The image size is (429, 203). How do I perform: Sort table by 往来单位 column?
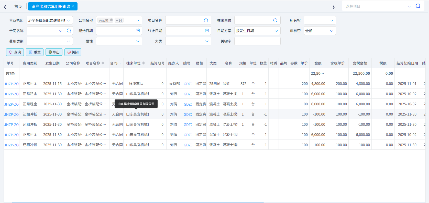(x=144, y=63)
